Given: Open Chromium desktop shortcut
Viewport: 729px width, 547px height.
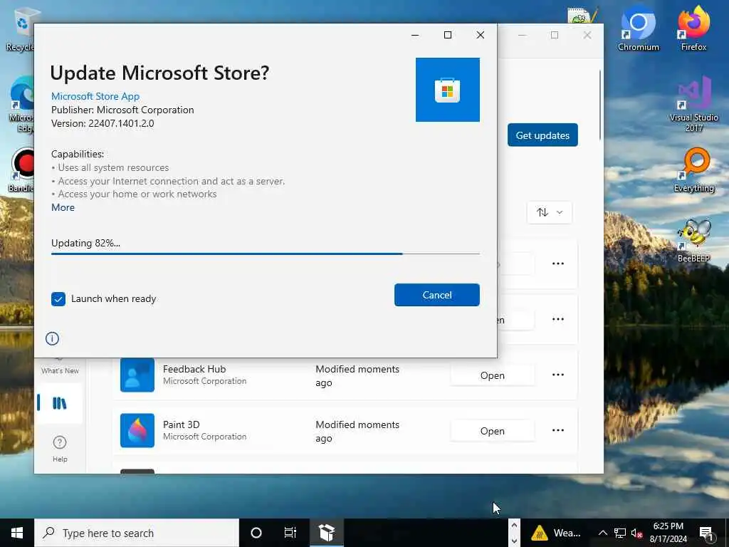Looking at the screenshot, I should click(x=639, y=28).
